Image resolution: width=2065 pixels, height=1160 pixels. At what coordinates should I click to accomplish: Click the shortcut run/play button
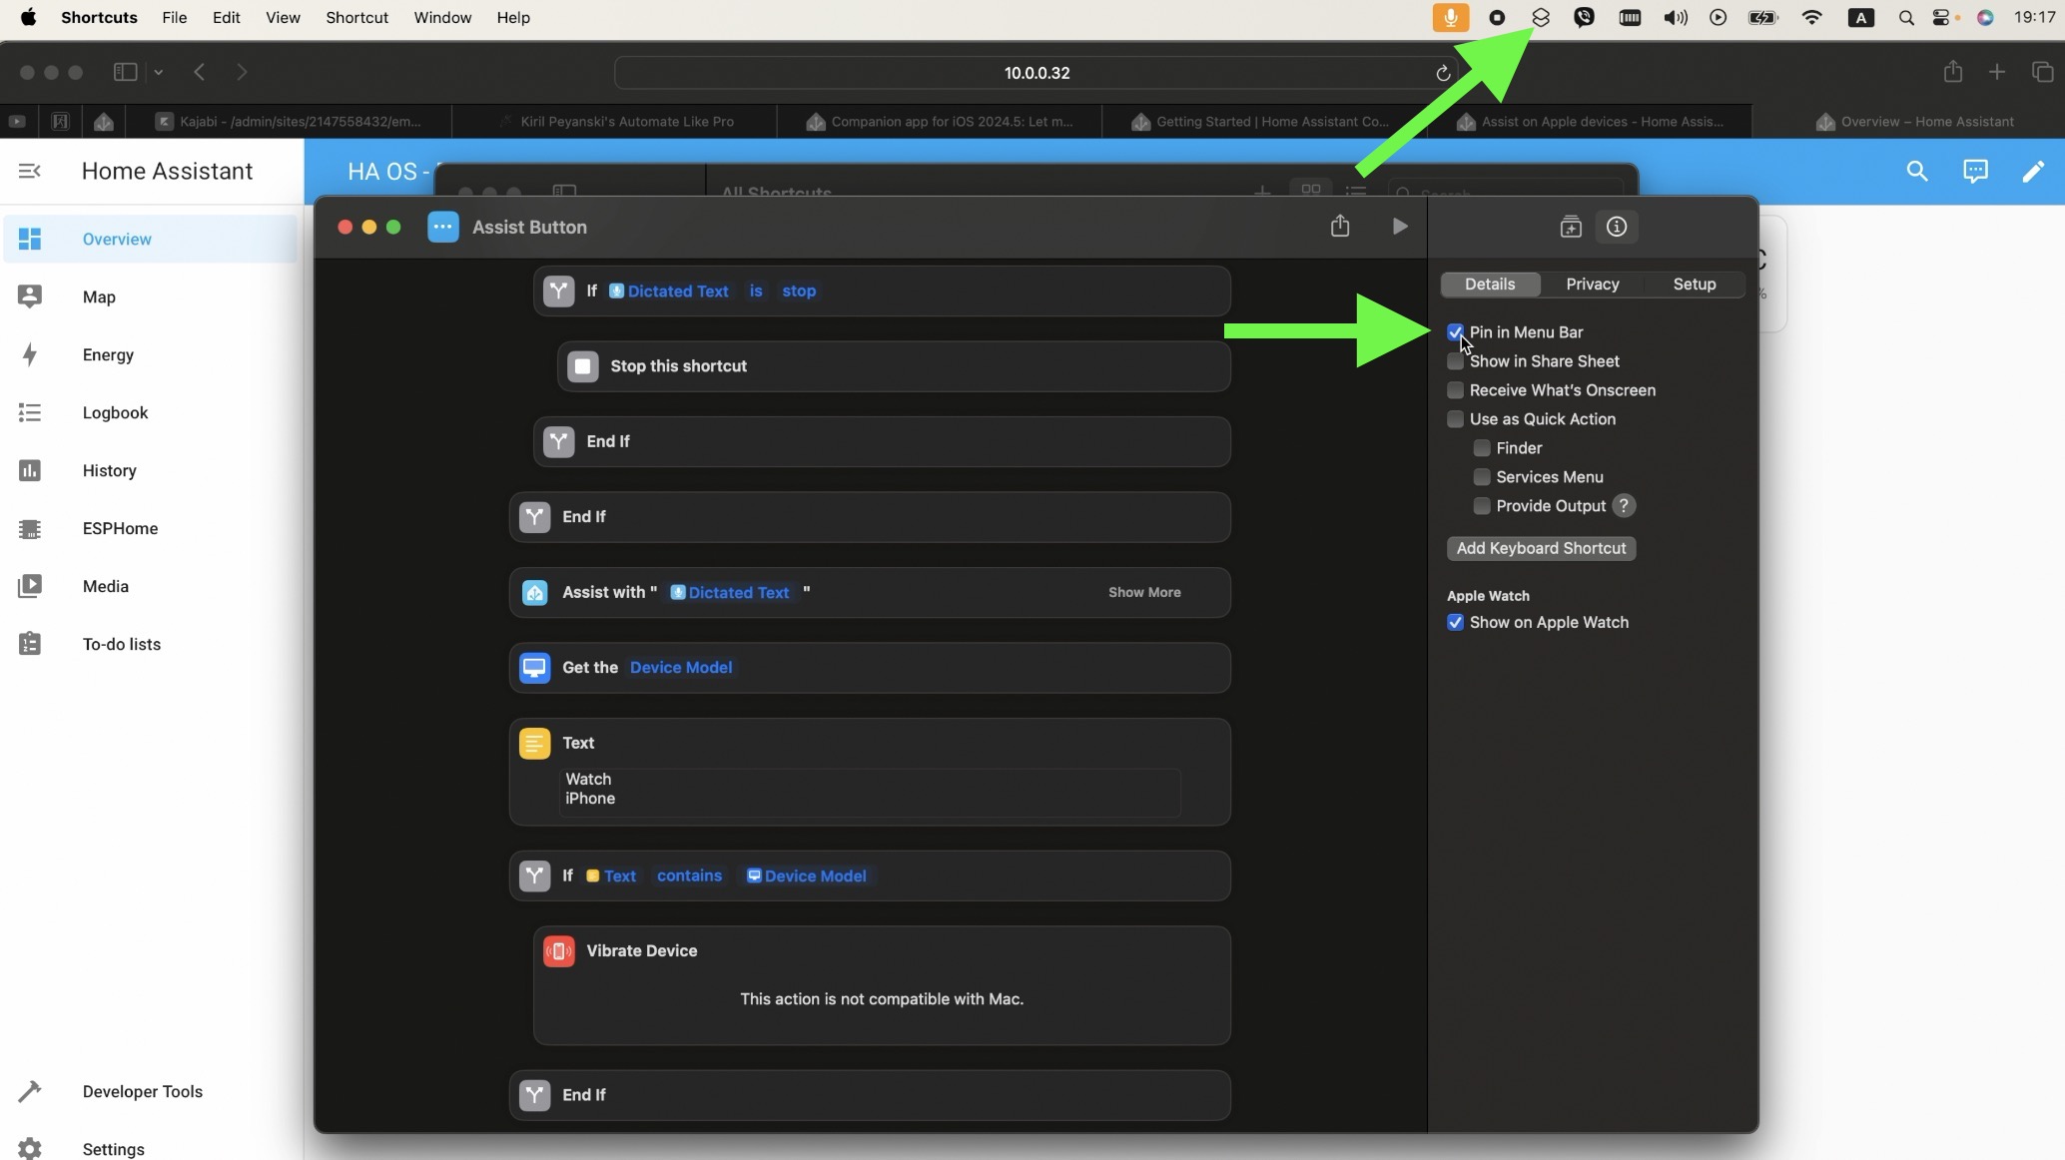1398,227
